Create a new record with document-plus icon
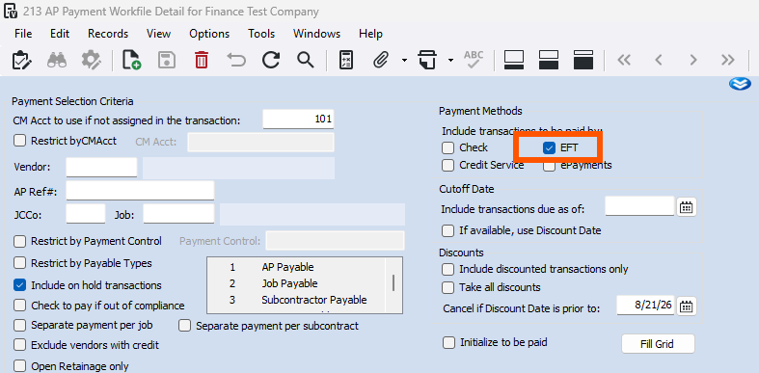The height and width of the screenshot is (373, 759). pos(132,60)
